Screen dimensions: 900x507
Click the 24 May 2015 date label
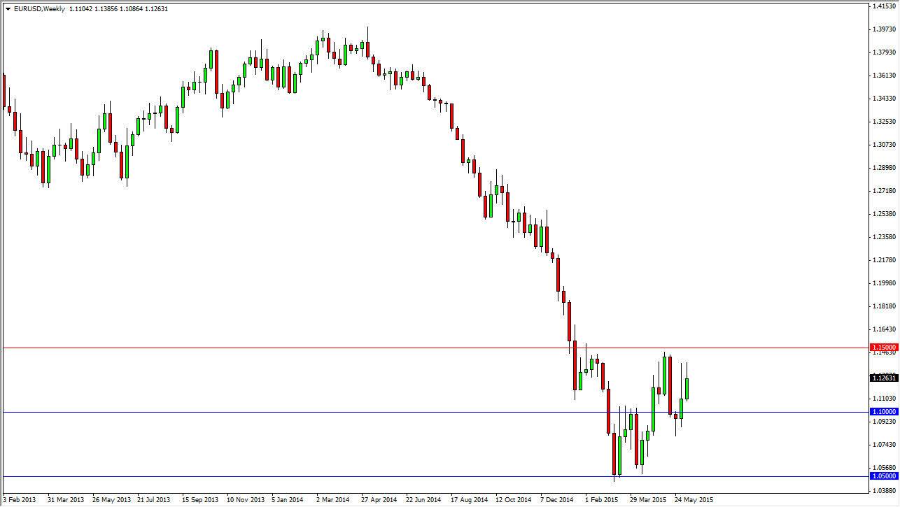point(693,500)
